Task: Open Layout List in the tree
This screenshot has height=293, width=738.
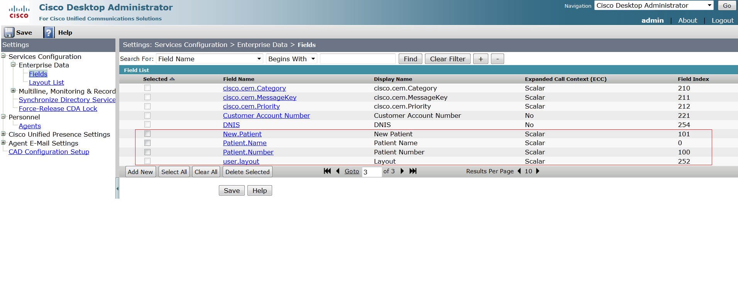Action: click(46, 82)
